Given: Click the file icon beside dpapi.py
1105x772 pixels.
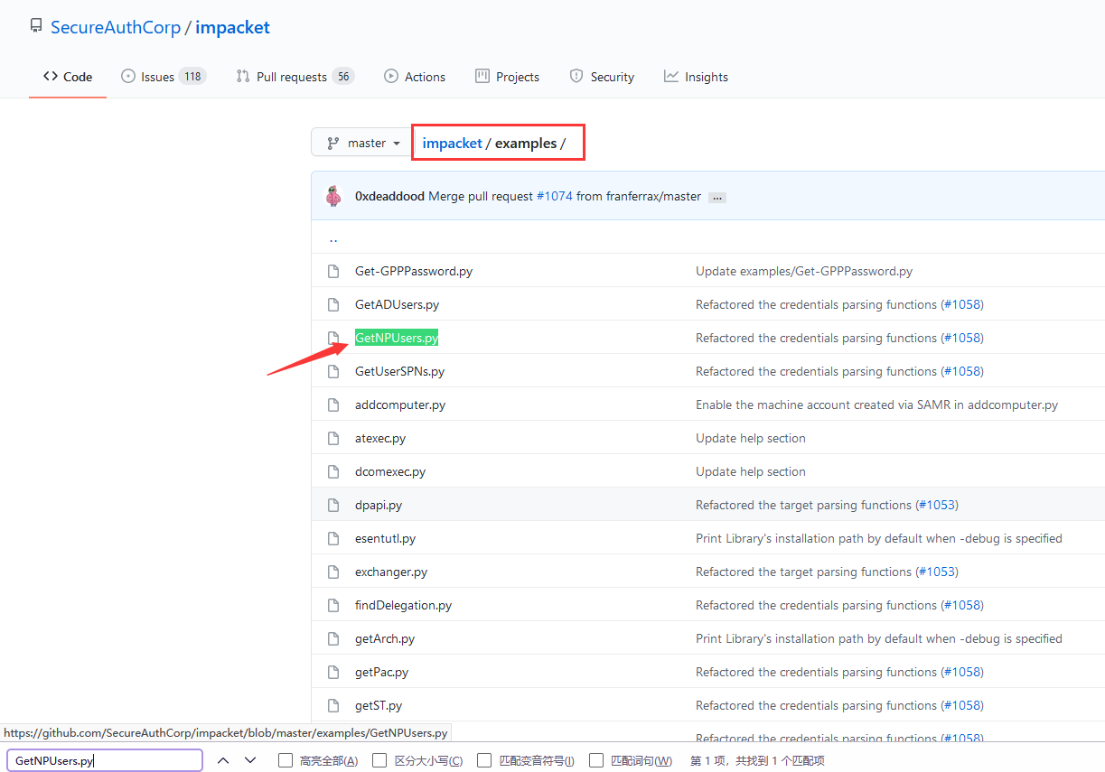Looking at the screenshot, I should [333, 505].
